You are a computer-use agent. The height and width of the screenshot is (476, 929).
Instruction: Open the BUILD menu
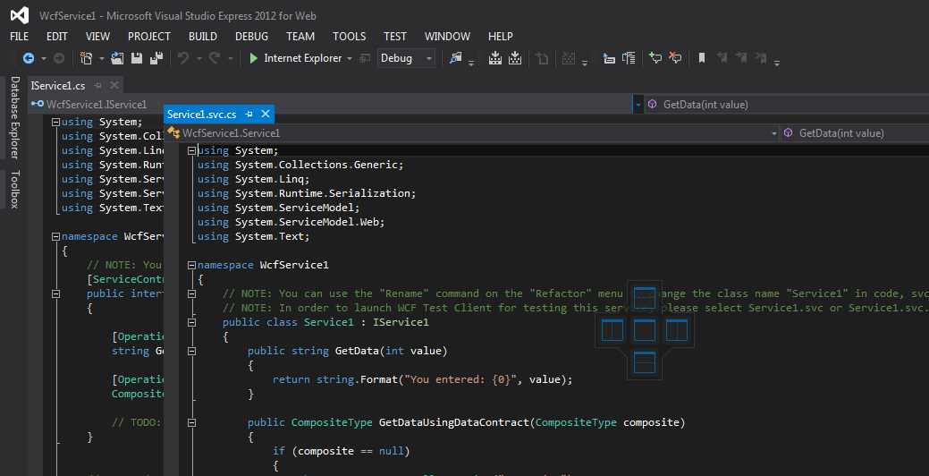tap(203, 37)
